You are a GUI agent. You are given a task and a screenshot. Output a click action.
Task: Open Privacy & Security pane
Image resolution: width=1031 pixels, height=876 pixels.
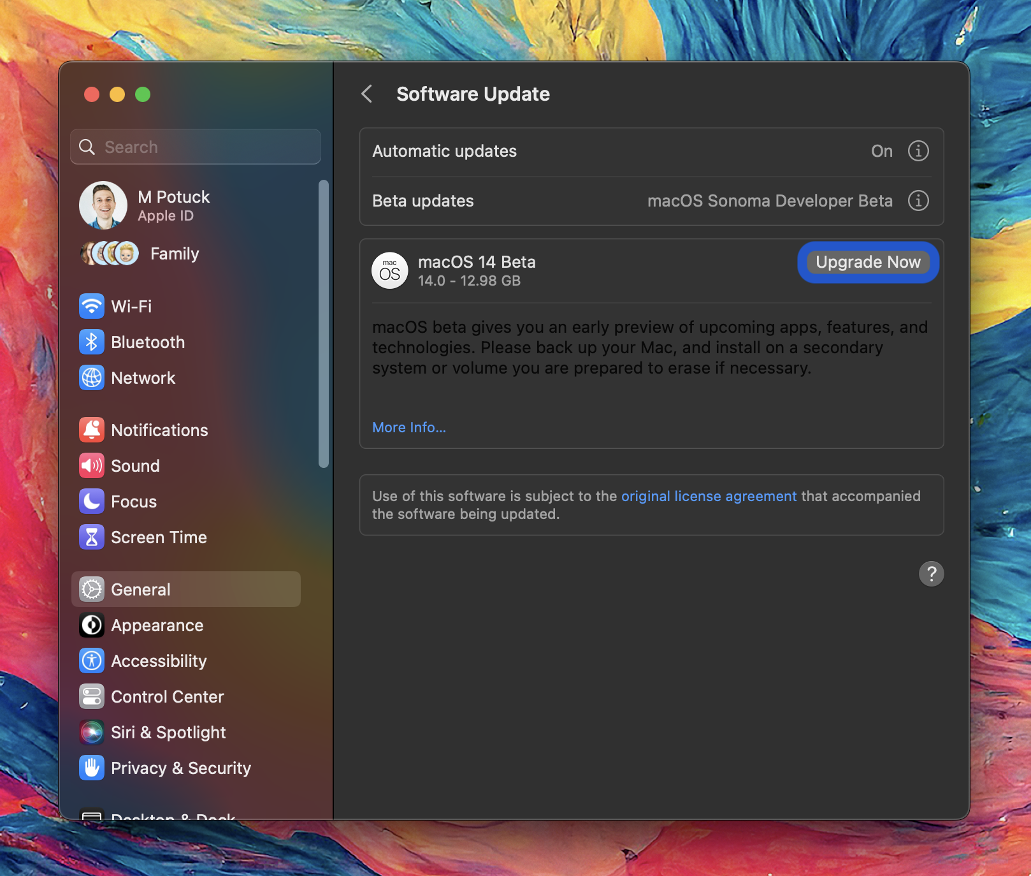[180, 768]
